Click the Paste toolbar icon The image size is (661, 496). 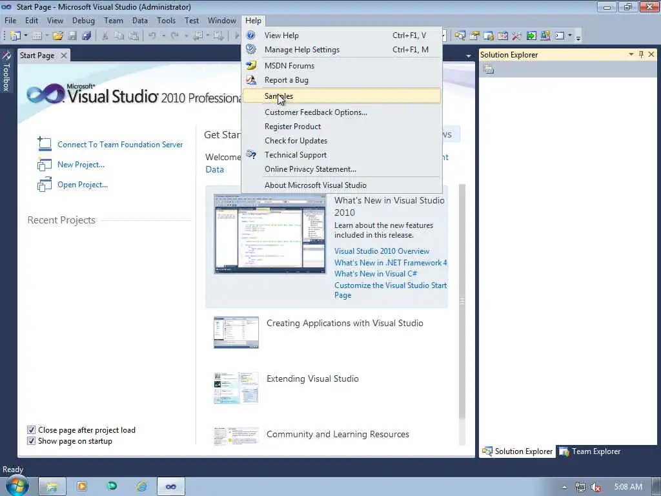tap(134, 36)
